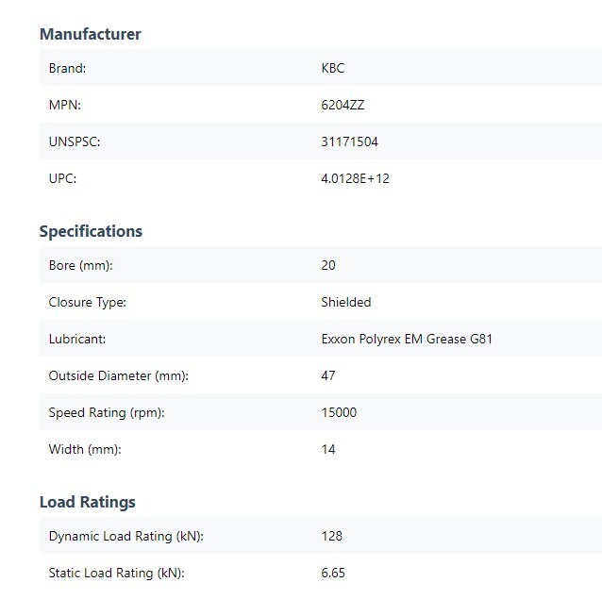Click the Specifications section heading

[x=91, y=231]
